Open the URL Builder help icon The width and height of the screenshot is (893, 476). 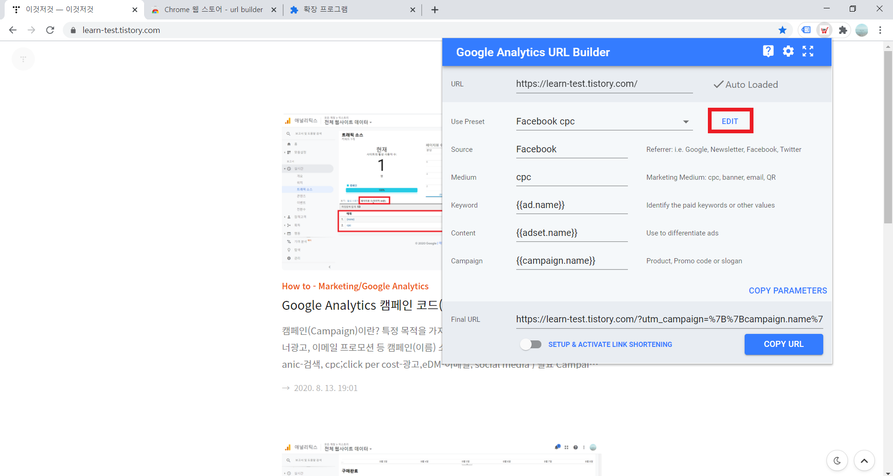click(768, 51)
